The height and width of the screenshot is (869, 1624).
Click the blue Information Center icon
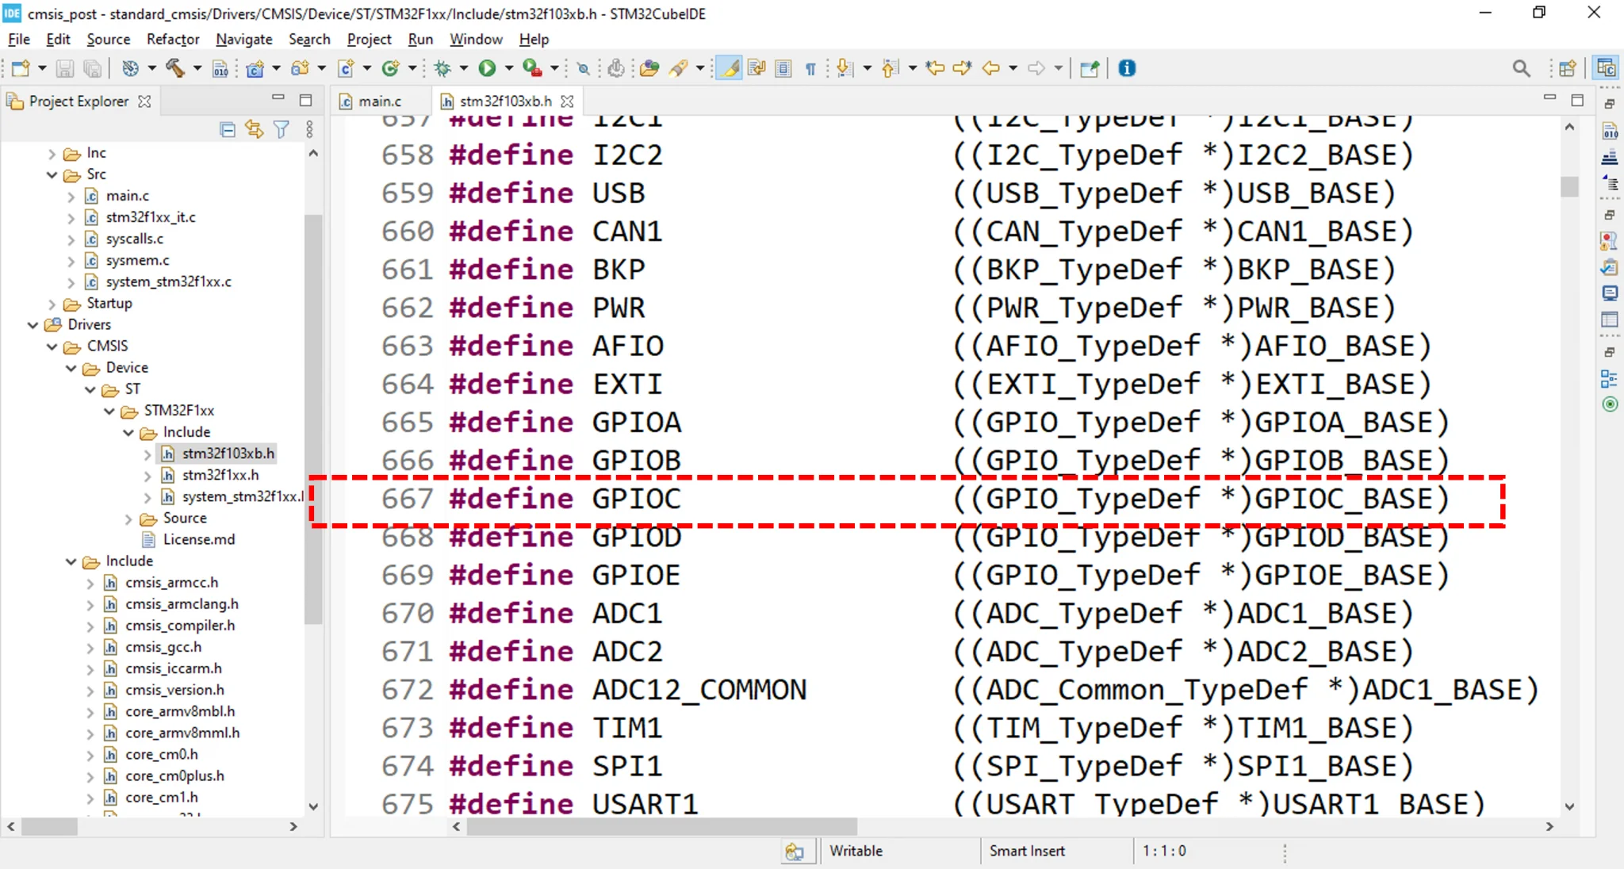click(x=1127, y=68)
